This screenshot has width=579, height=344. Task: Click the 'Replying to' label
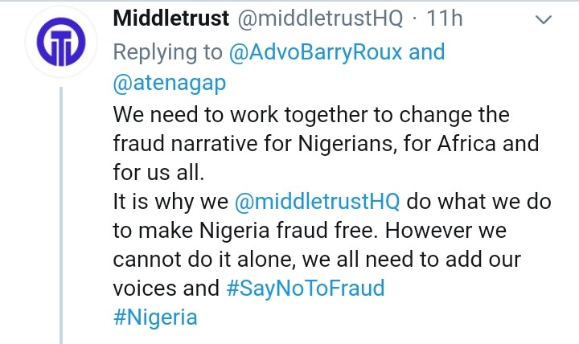click(167, 52)
